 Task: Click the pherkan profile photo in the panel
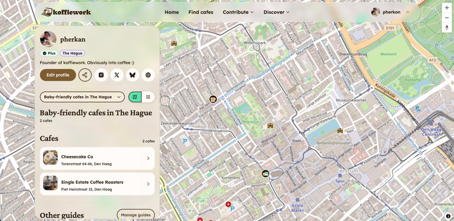point(48,39)
